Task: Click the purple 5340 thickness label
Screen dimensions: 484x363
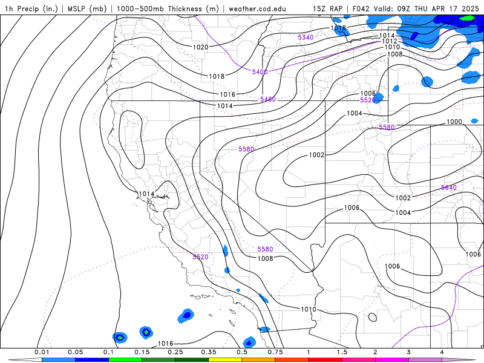Action: coord(306,38)
